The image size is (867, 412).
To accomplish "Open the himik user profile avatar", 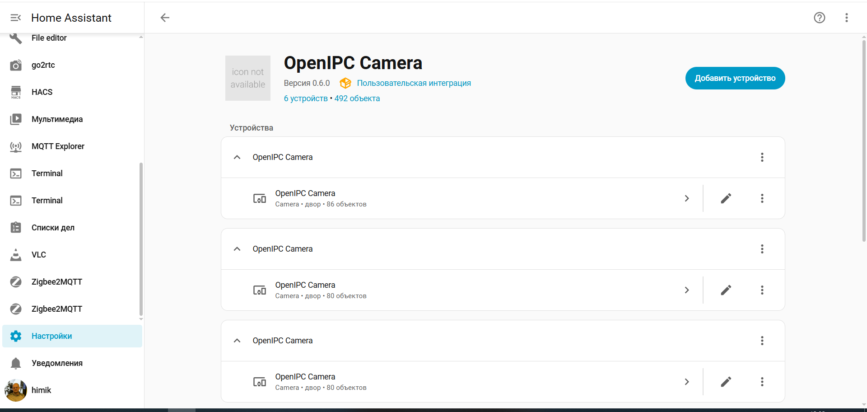I will [16, 390].
